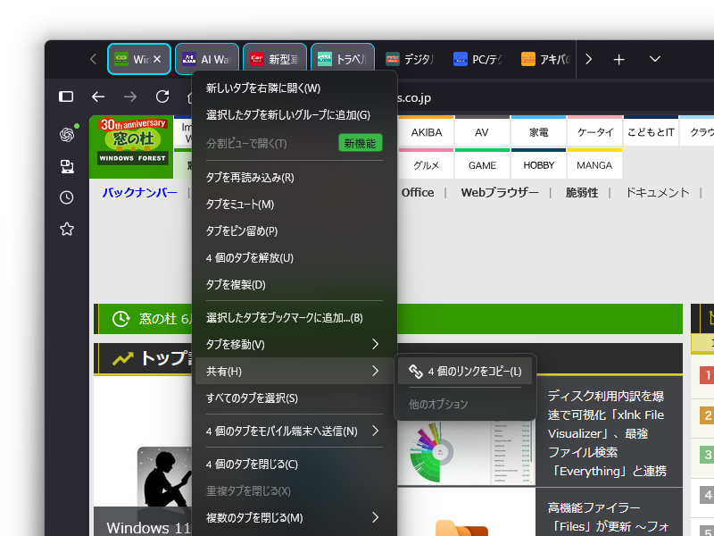
Task: Click 4 個のリンクをコピー(L) in submenu
Action: tap(465, 372)
